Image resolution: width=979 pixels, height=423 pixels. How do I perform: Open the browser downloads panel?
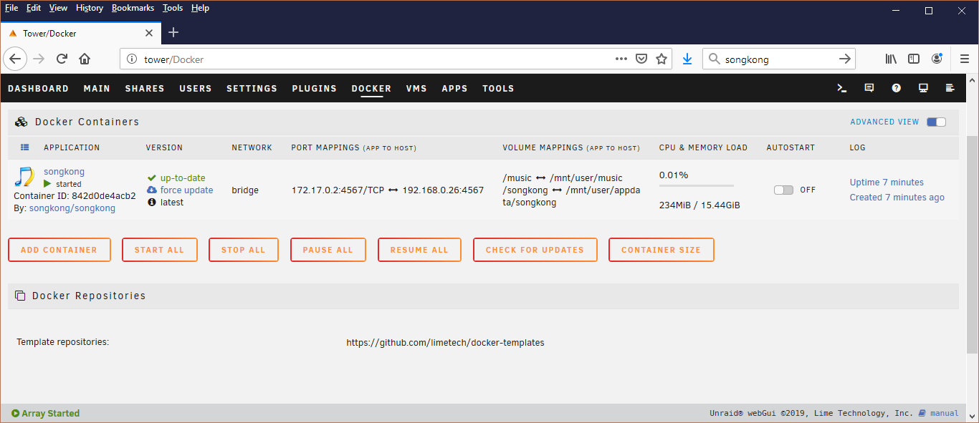click(687, 59)
